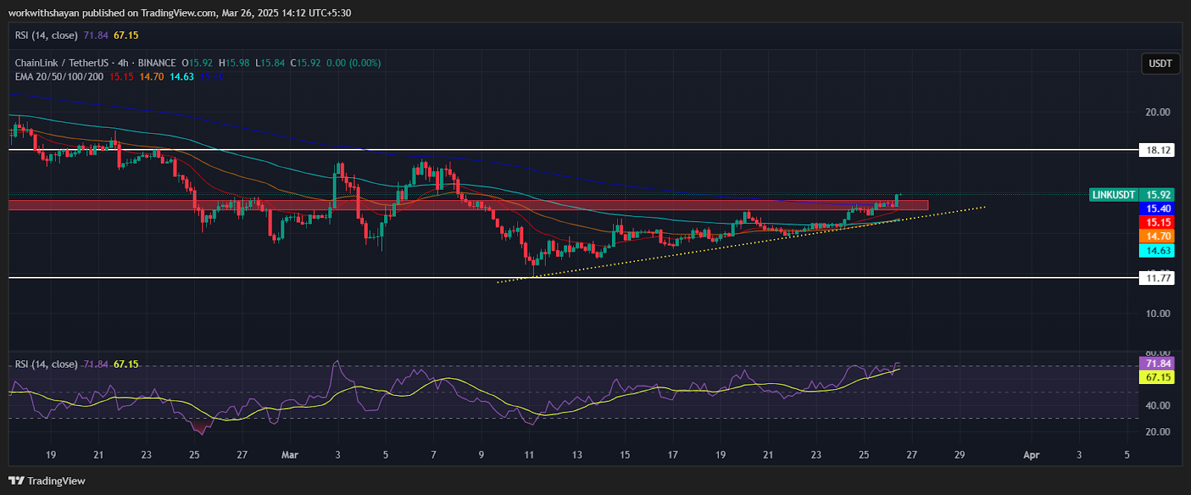Select the yellow 67.15 RSI value tag

(1158, 377)
